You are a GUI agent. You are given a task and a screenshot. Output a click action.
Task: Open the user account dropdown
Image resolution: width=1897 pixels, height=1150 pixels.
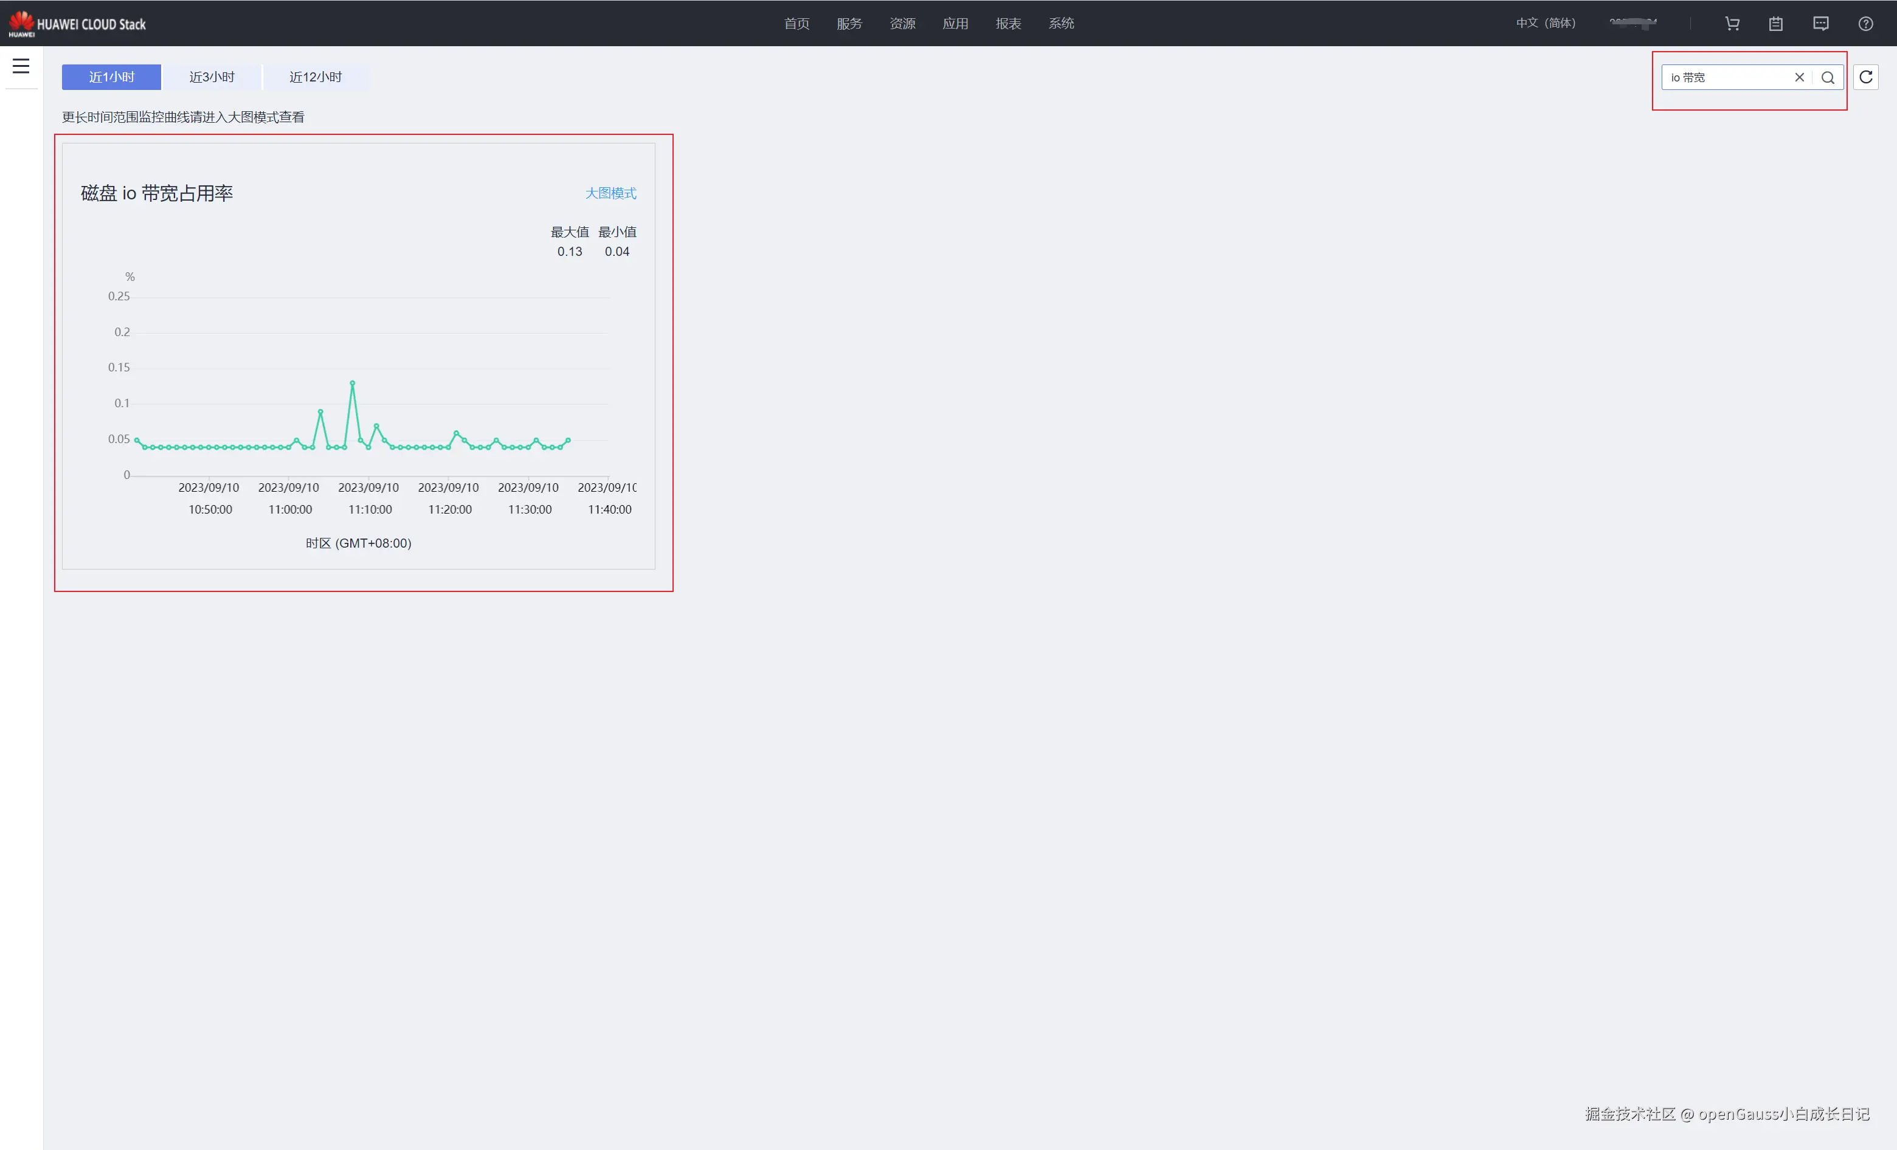click(x=1633, y=23)
